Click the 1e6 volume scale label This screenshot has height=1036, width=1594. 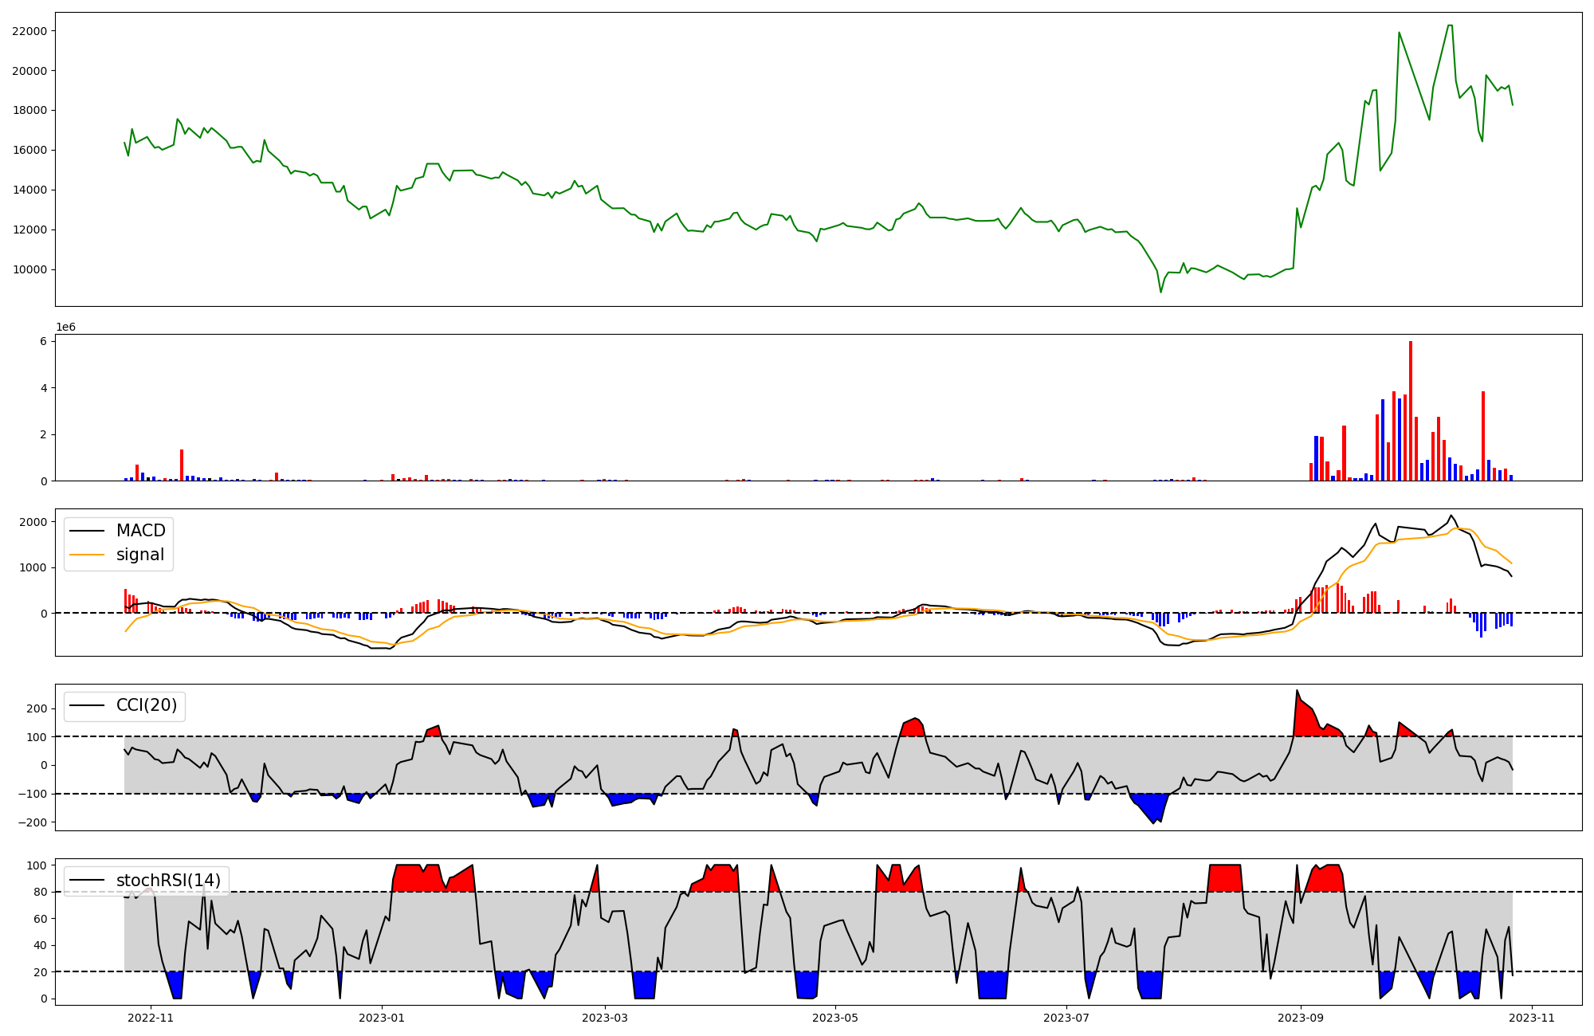65,328
